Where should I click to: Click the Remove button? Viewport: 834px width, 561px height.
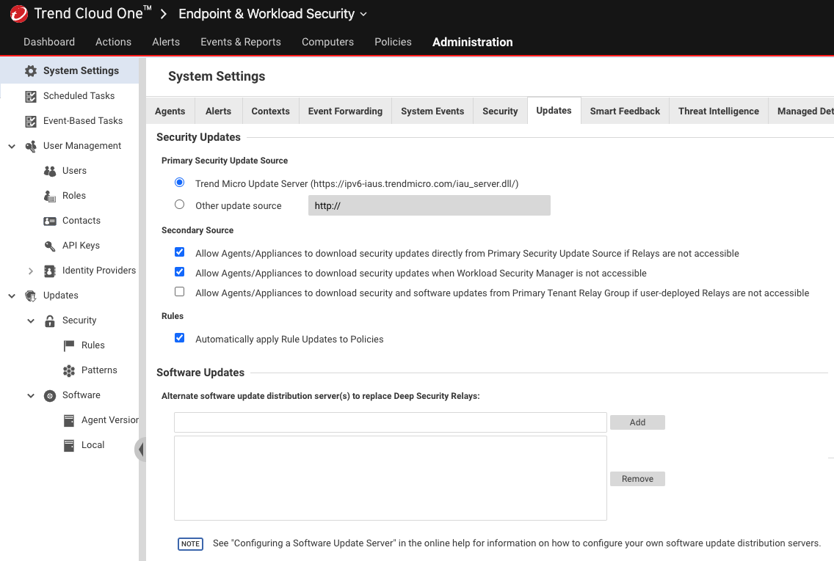(637, 479)
